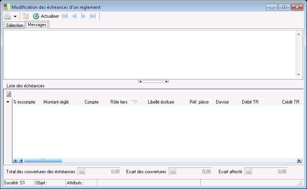307x189 pixels.
Task: Go to first record arrow
Action: pos(65,16)
